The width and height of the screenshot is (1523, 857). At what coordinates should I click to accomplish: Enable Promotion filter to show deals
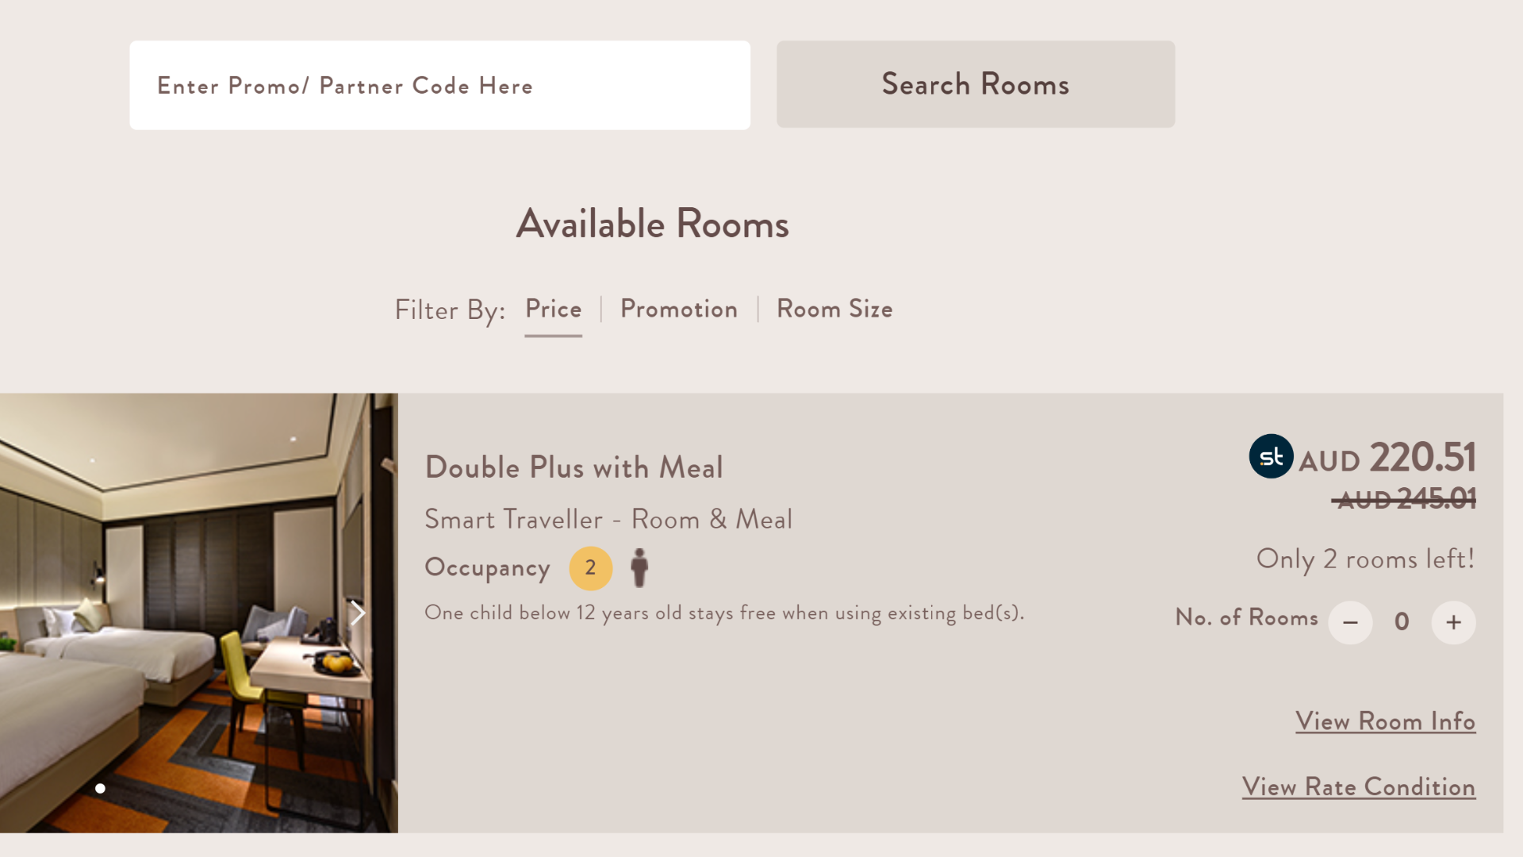click(x=678, y=309)
